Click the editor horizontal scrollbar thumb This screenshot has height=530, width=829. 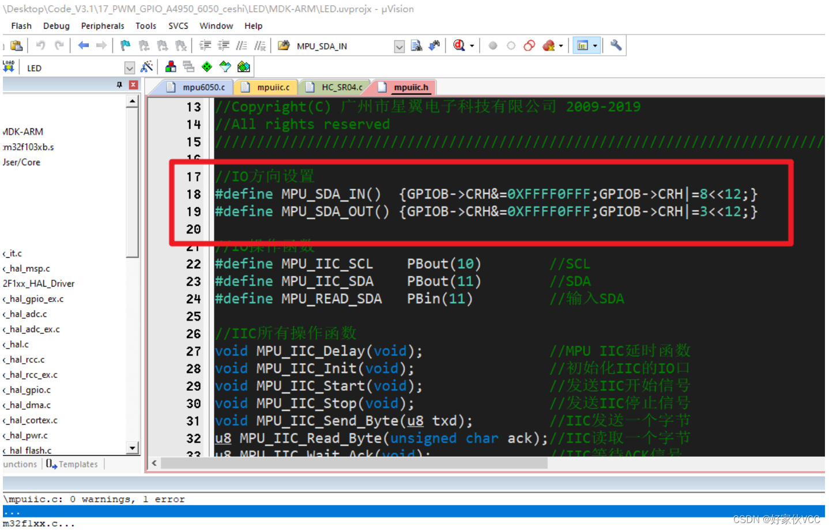click(354, 463)
